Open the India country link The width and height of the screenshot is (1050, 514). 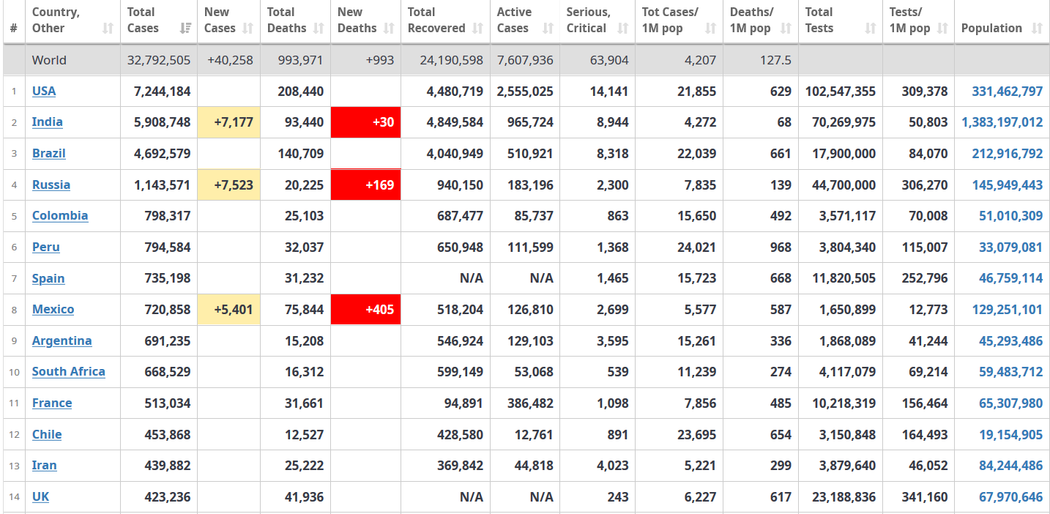point(48,122)
